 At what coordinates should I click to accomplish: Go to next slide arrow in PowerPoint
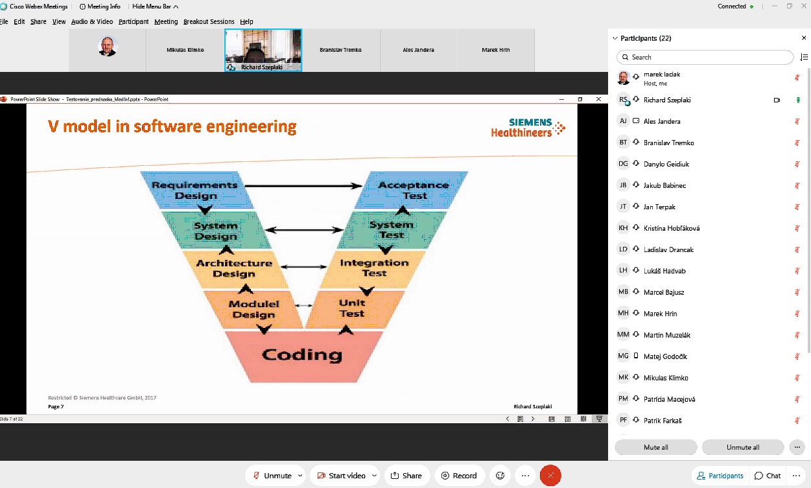click(x=533, y=419)
